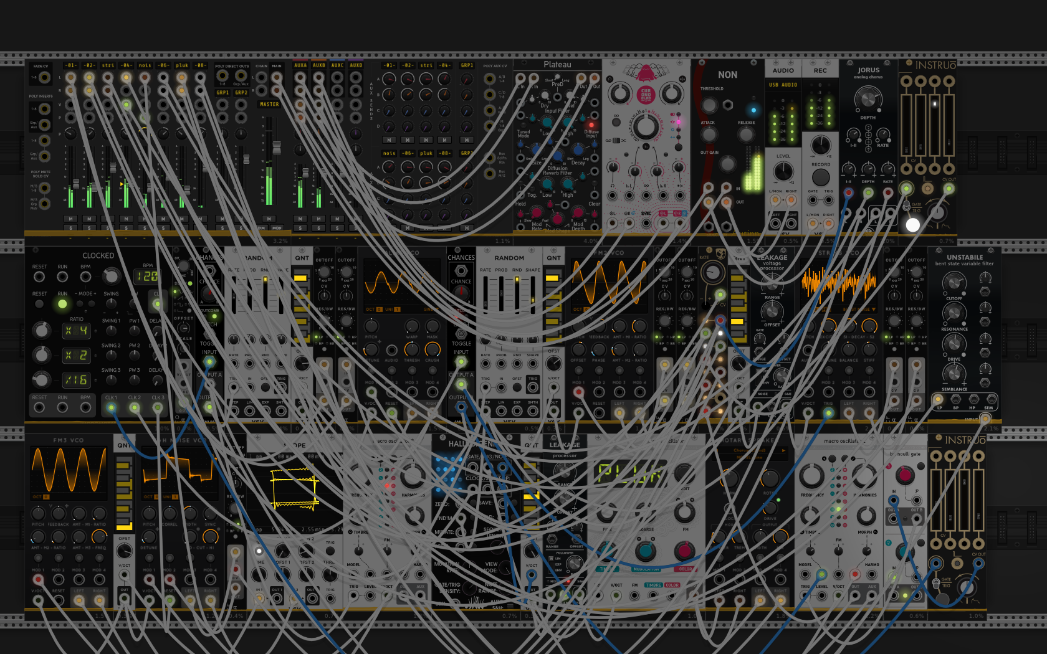Screen dimensions: 1047x654
Task: Click the CLOCKED ratio display showing /16
Action: (76, 380)
